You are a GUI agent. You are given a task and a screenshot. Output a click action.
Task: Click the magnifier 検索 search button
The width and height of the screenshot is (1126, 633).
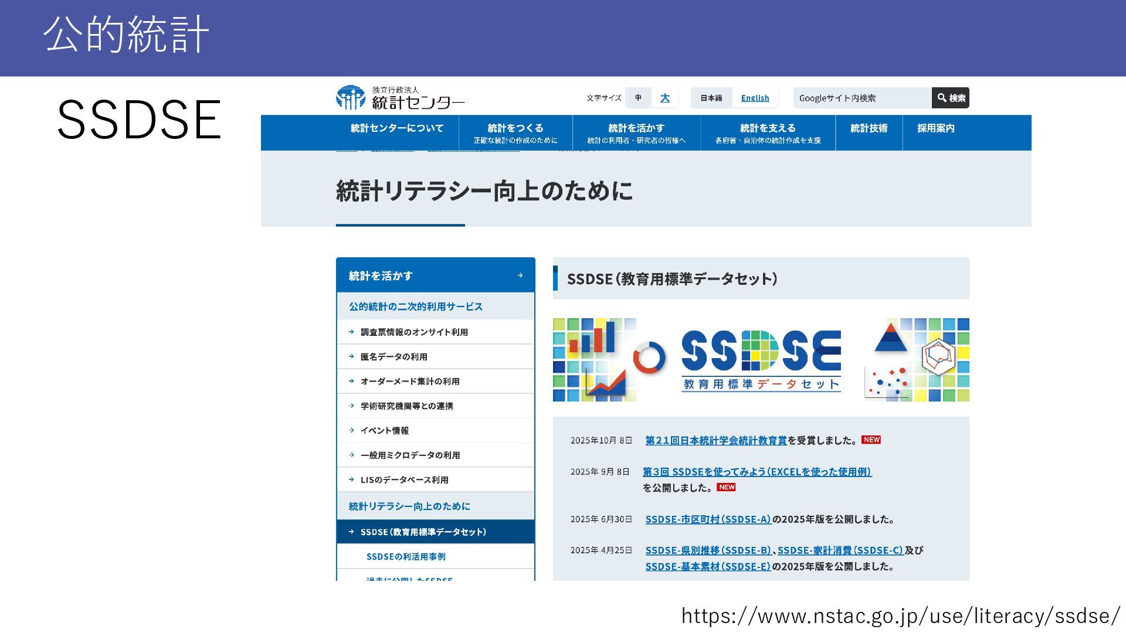tap(950, 98)
